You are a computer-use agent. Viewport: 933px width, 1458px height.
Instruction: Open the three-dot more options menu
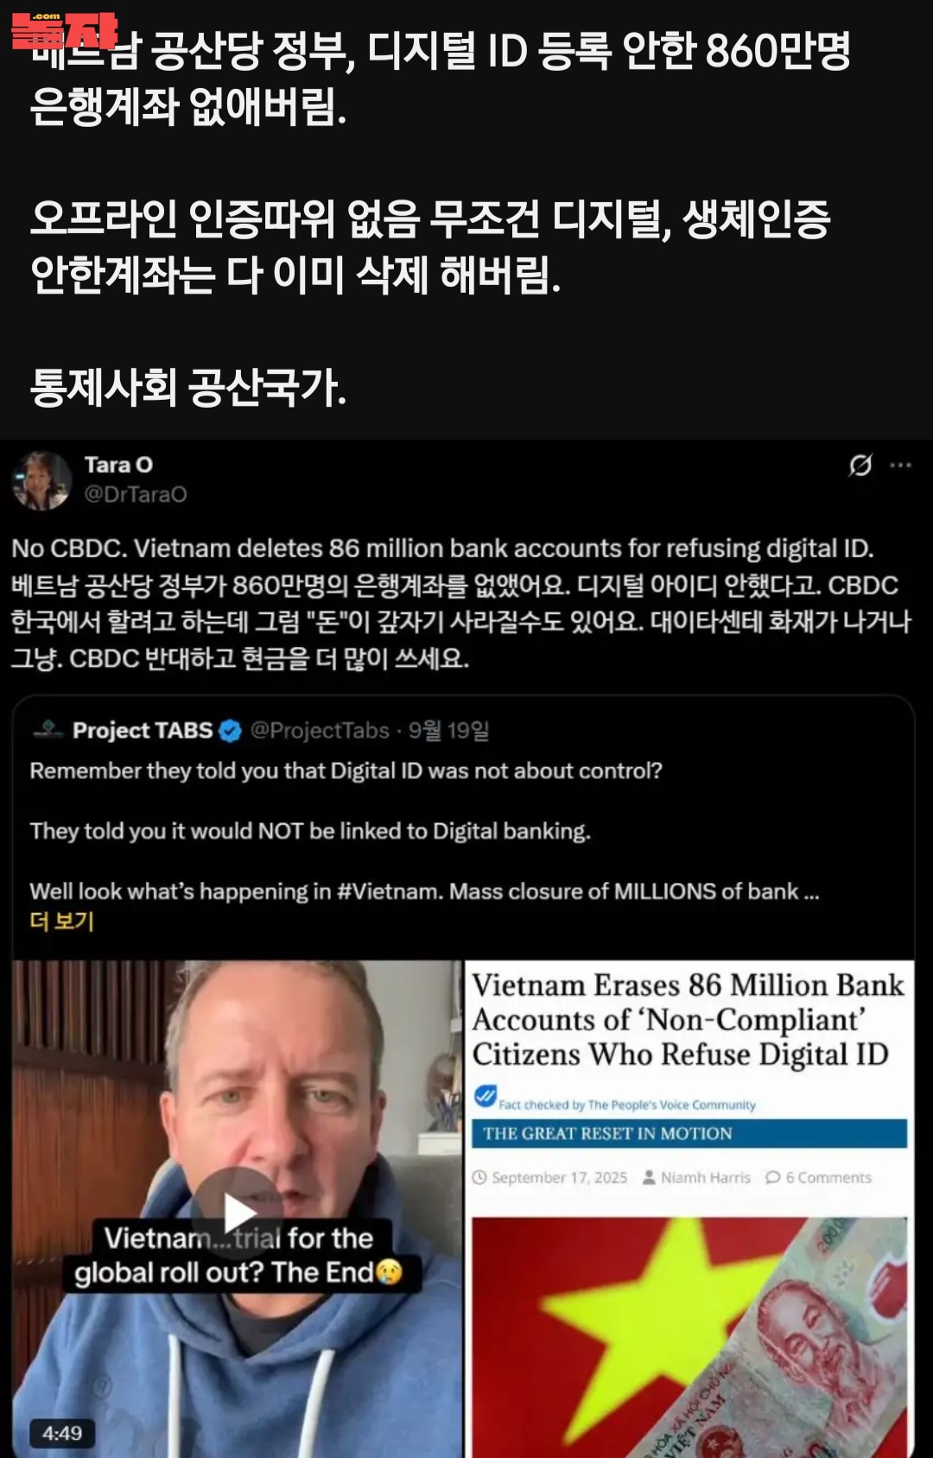(x=900, y=466)
